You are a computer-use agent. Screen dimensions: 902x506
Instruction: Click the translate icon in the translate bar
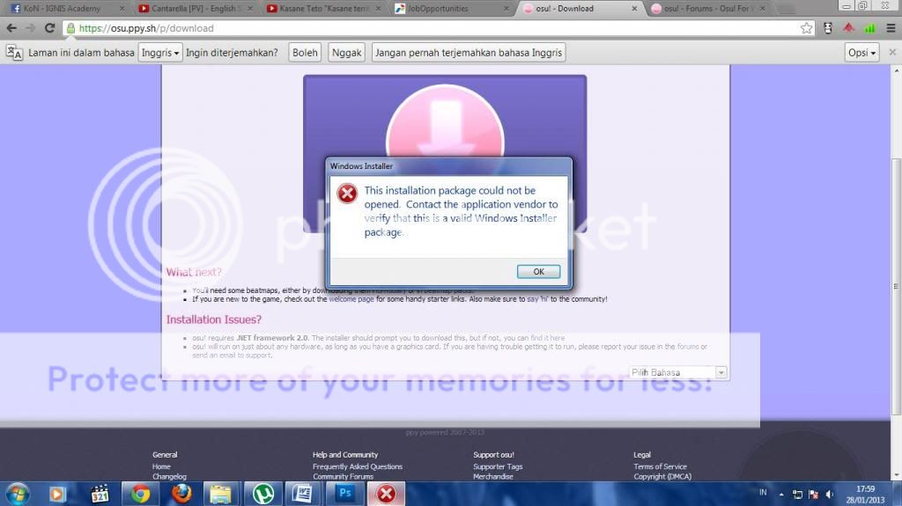[x=14, y=52]
